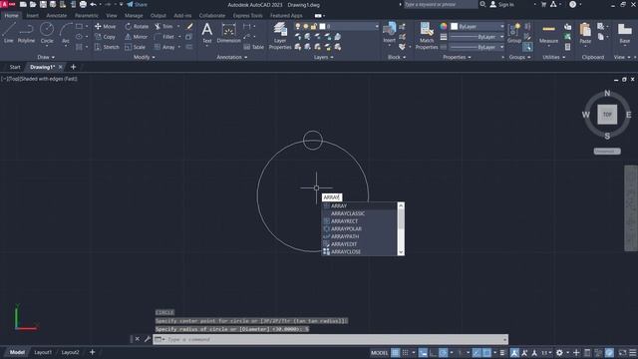Open the Insert ribbon tab
This screenshot has height=359, width=638.
[33, 16]
